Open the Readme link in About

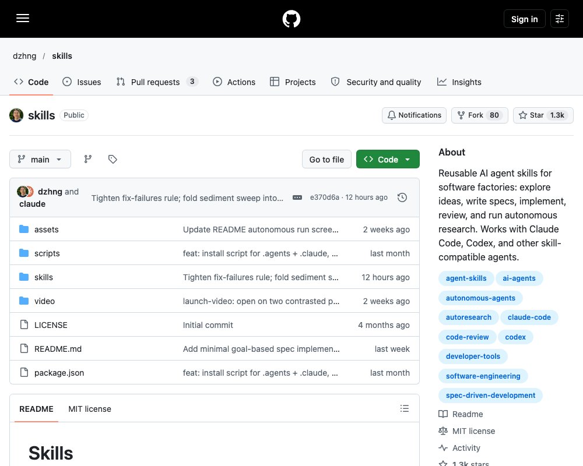coord(461,414)
